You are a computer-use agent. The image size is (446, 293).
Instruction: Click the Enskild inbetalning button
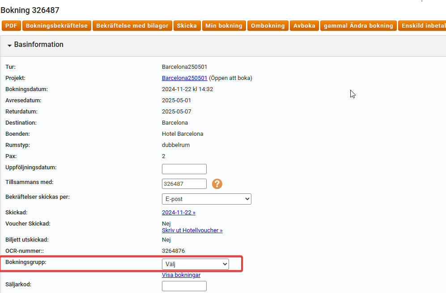coord(422,26)
